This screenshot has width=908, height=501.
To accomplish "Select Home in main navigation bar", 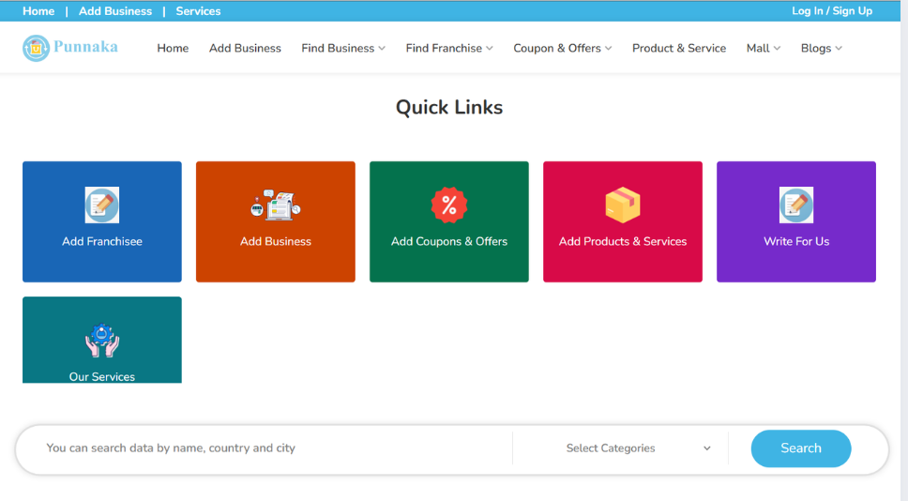I will 173,48.
